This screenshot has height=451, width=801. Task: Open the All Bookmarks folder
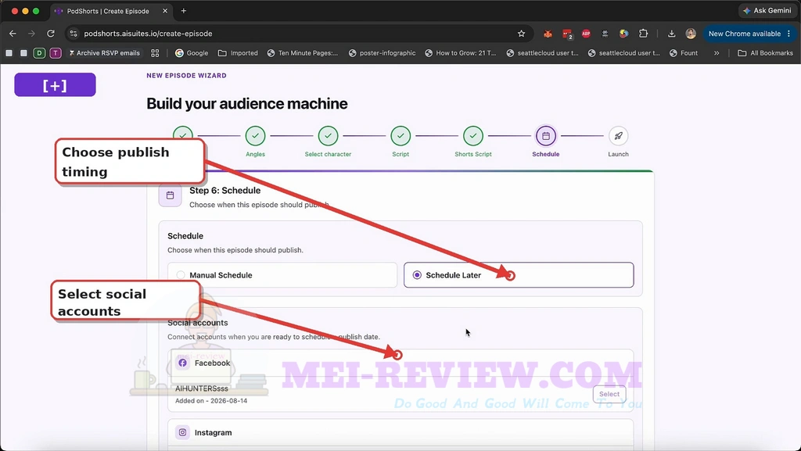coord(765,53)
